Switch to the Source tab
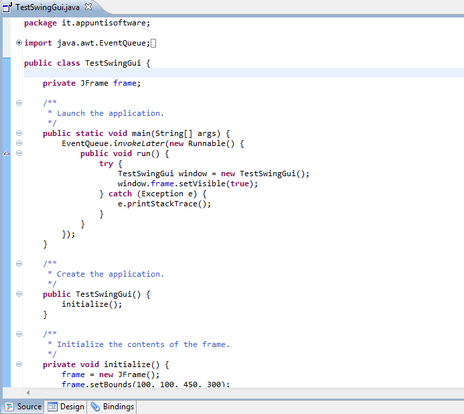 click(x=23, y=407)
